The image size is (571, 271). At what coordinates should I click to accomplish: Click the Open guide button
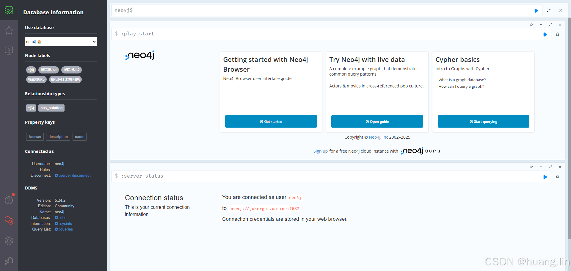pos(377,121)
